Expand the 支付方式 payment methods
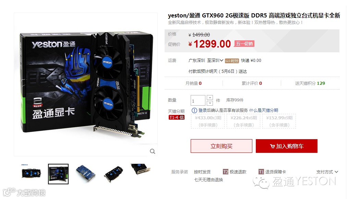The height and width of the screenshot is (199, 347). 327,172
